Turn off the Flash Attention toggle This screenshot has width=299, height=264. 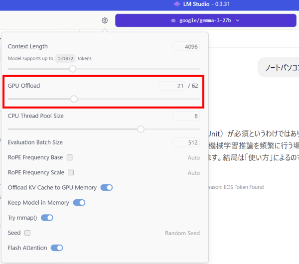click(57, 248)
